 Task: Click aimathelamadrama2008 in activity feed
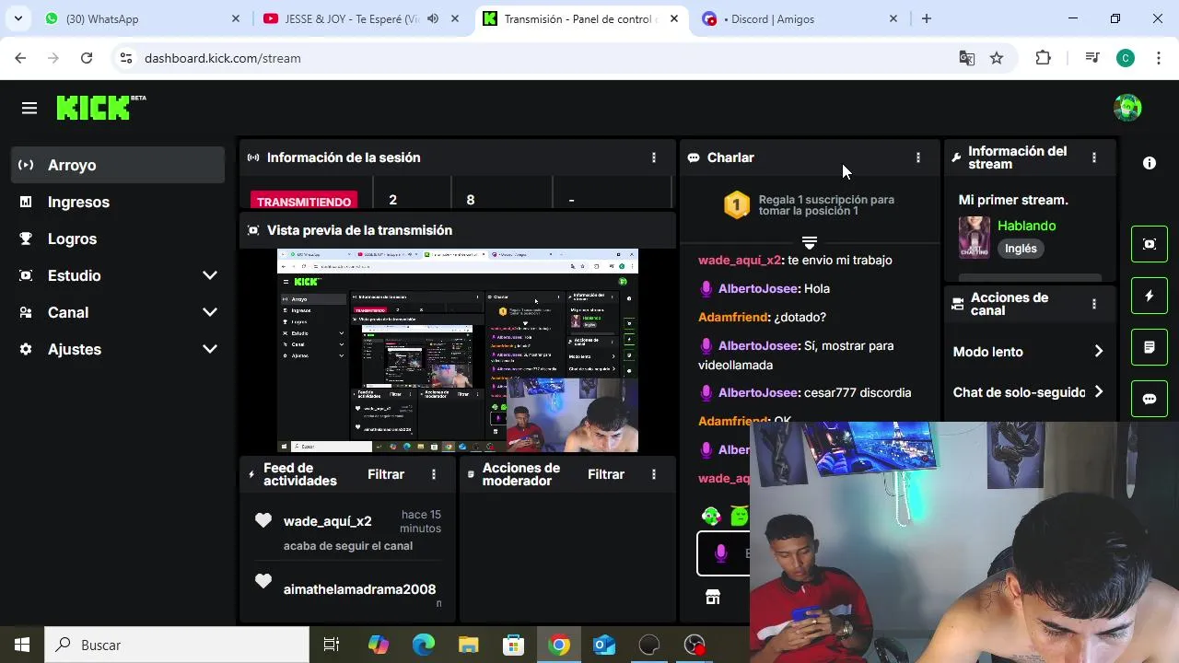[x=359, y=589]
